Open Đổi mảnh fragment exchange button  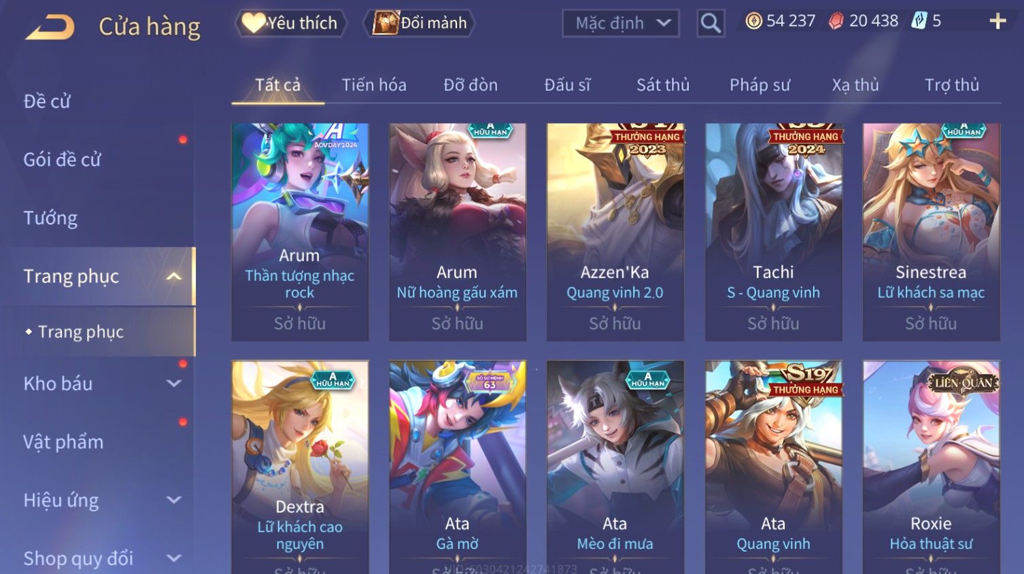point(419,23)
